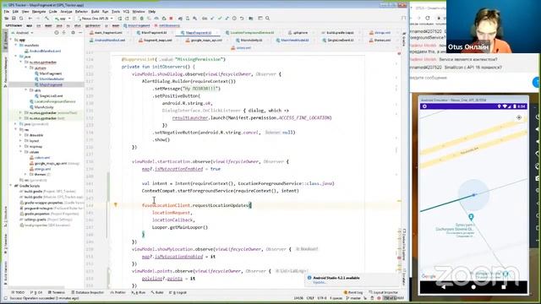
Task: Tap the emulator Home navigation button
Action: [x=473, y=287]
